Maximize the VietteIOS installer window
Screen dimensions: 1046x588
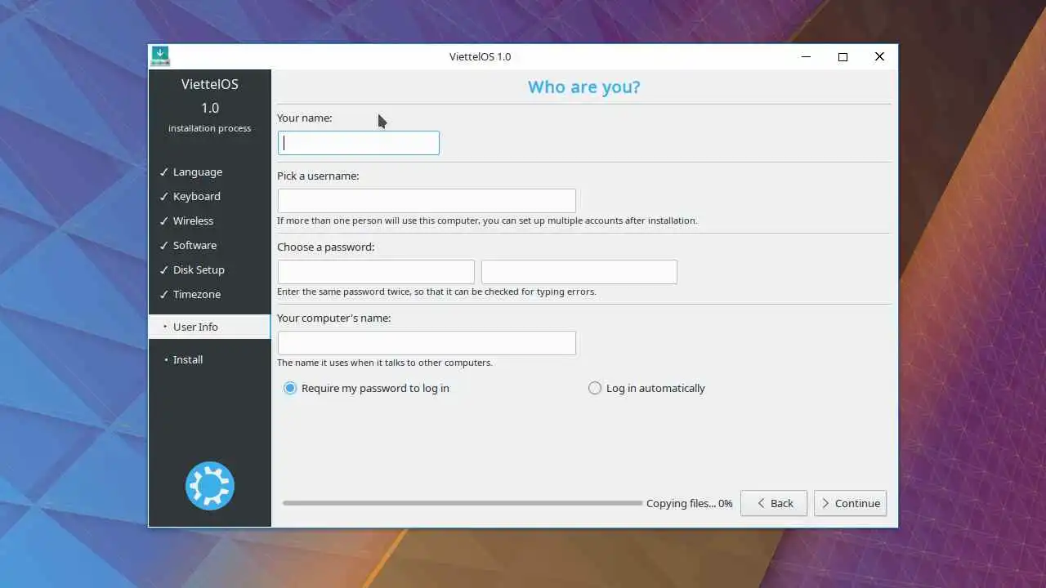point(843,56)
